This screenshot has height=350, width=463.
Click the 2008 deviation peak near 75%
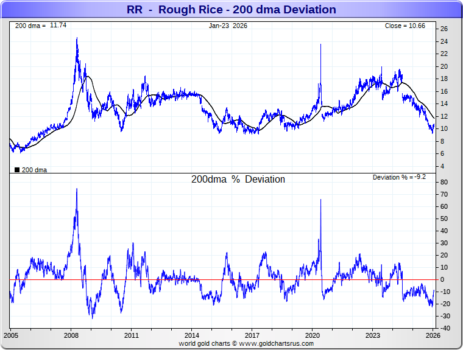coord(77,189)
